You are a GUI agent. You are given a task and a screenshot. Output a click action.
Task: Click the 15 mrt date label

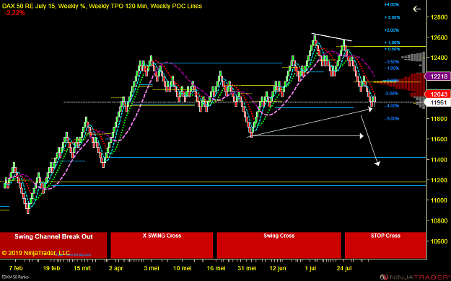click(x=82, y=268)
